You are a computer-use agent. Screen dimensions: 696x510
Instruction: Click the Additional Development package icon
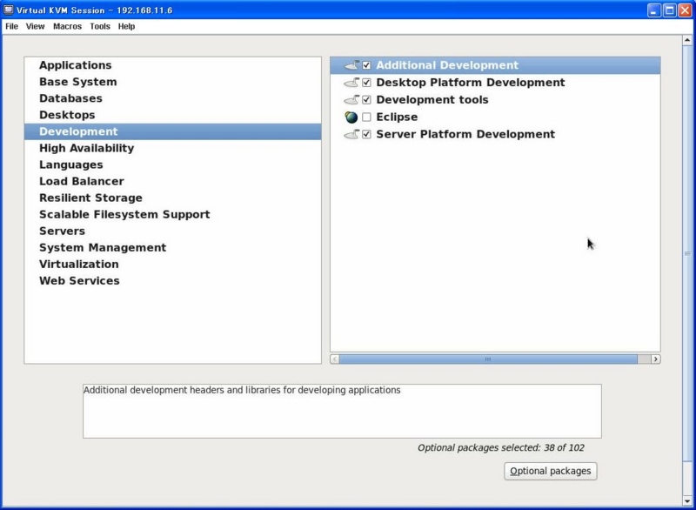tap(351, 65)
